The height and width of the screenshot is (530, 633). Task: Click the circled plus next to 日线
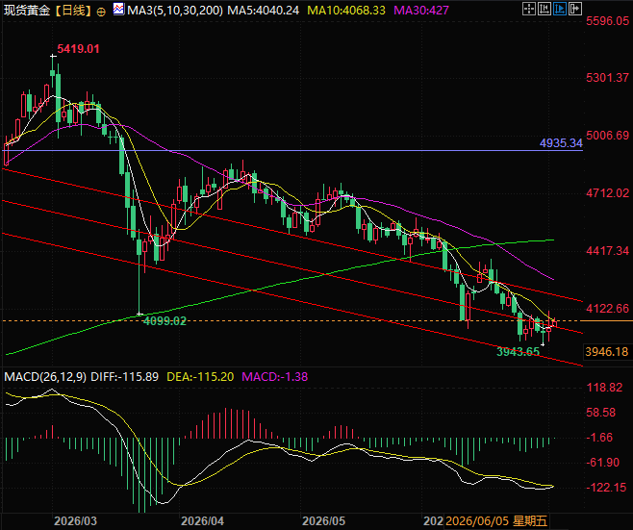point(101,12)
